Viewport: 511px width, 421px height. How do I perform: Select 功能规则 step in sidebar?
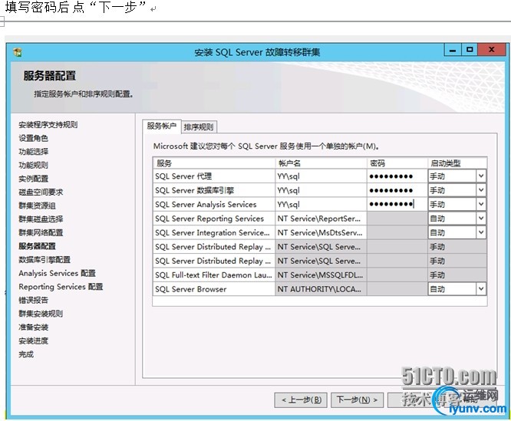click(33, 165)
